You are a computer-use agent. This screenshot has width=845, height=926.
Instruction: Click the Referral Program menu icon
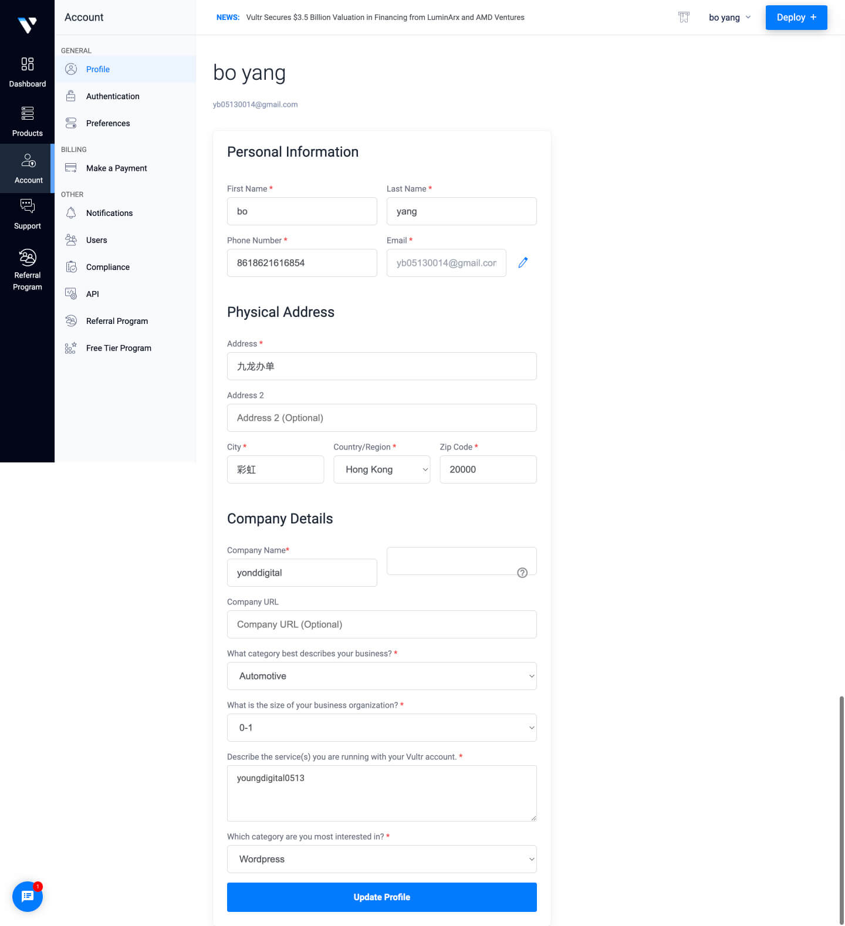(x=71, y=321)
